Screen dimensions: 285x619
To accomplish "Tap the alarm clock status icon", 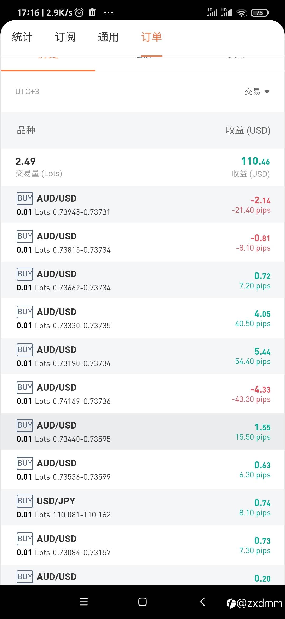I will (79, 12).
